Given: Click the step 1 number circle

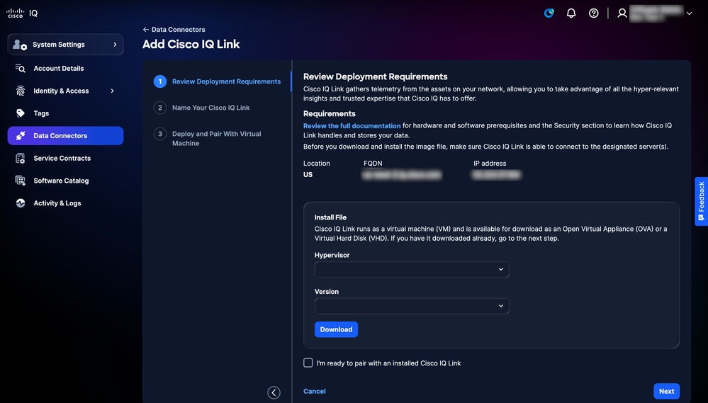Looking at the screenshot, I should coord(160,81).
